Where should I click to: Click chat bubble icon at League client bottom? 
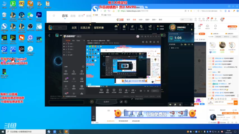point(170,105)
